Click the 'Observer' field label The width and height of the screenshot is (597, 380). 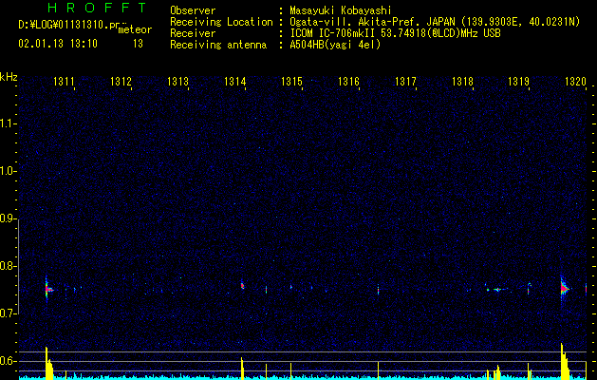pos(193,10)
